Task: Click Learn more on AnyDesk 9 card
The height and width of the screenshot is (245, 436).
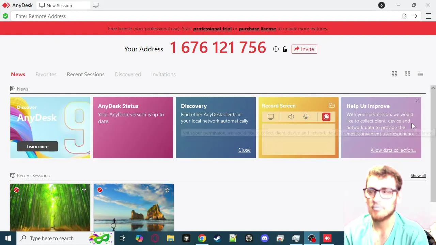Action: coord(37,147)
